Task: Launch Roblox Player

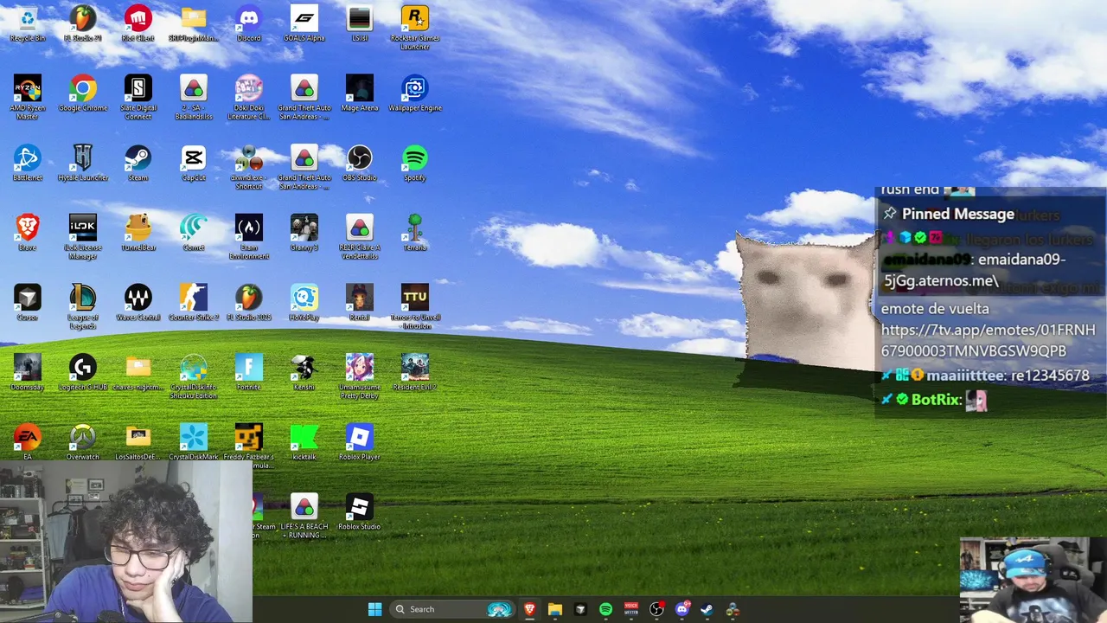Action: pyautogui.click(x=360, y=442)
